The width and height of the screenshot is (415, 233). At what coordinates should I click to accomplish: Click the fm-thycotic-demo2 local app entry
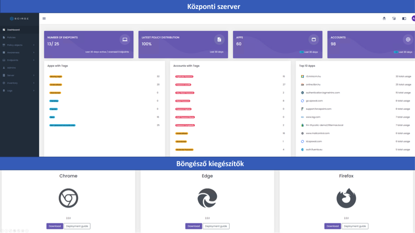324,125
